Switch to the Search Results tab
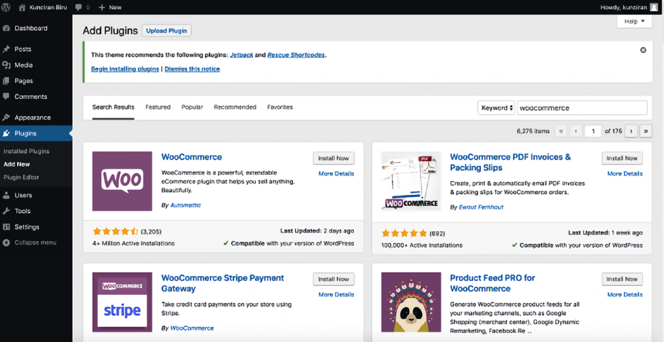664x342 pixels. [x=113, y=108]
